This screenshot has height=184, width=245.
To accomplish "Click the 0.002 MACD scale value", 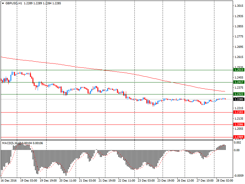I will coord(238,142).
